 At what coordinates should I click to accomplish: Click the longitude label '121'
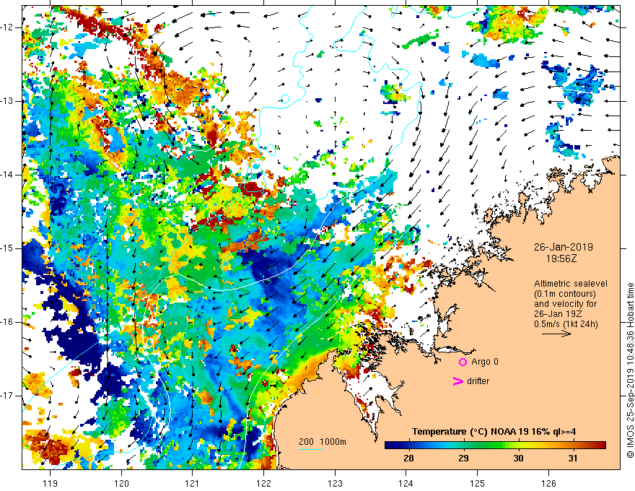click(192, 483)
